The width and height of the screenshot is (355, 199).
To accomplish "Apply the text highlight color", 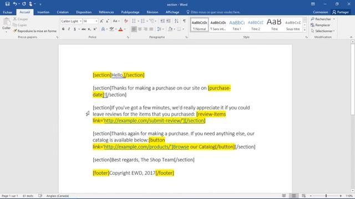I will (x=111, y=29).
